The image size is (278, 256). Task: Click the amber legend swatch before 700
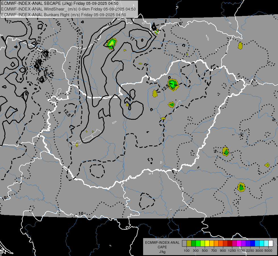(212, 243)
